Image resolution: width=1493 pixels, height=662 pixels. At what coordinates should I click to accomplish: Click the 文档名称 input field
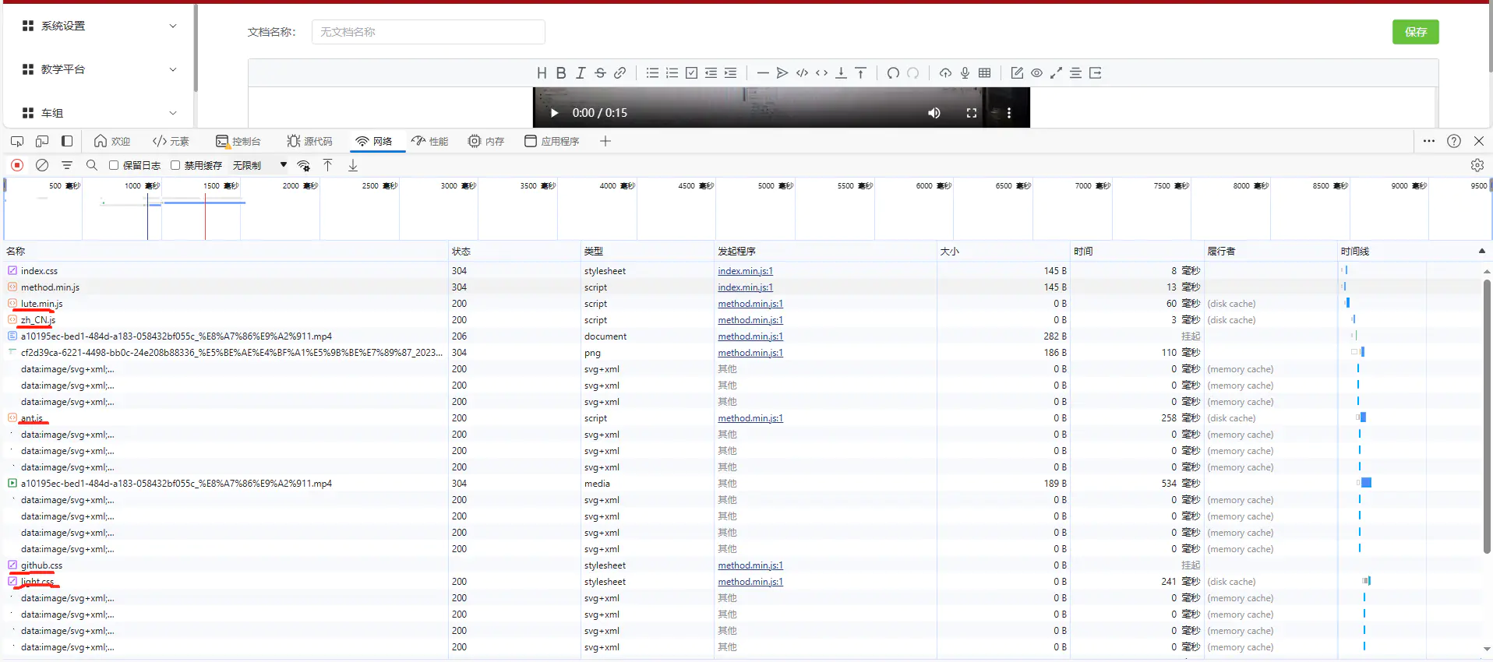(428, 32)
